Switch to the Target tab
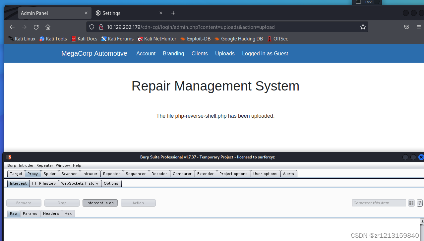The height and width of the screenshot is (241, 424). pyautogui.click(x=16, y=174)
